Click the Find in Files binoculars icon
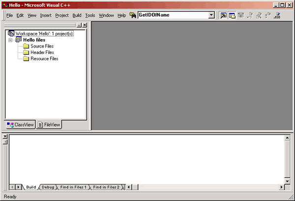The image size is (295, 201). click(133, 15)
